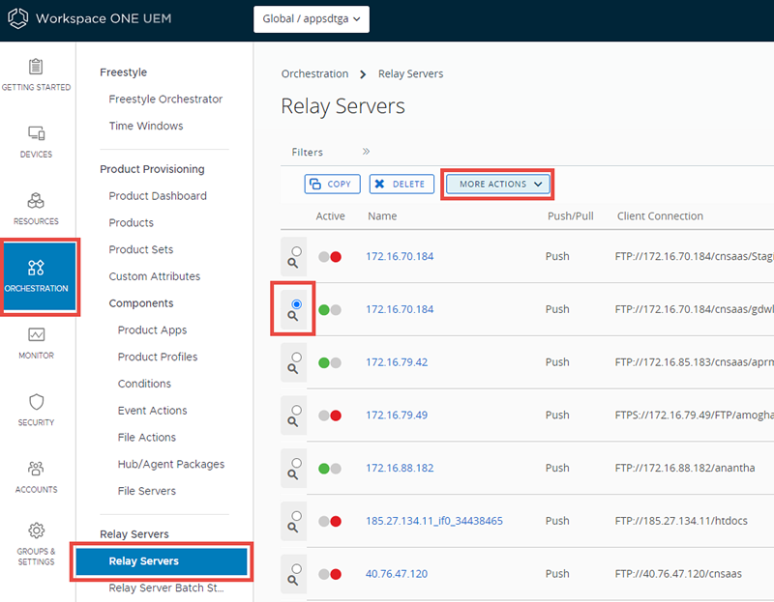
Task: Select radio button for first 172.16.70.184 row
Action: coord(296,251)
